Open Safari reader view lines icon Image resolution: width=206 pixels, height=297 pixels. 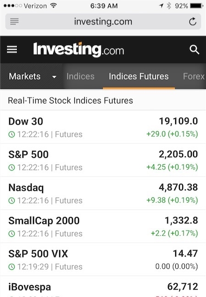click(14, 22)
